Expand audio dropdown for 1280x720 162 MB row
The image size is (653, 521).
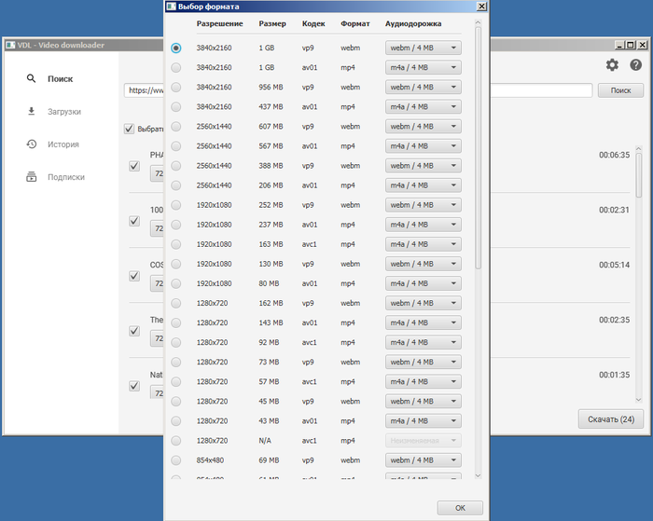tap(423, 304)
